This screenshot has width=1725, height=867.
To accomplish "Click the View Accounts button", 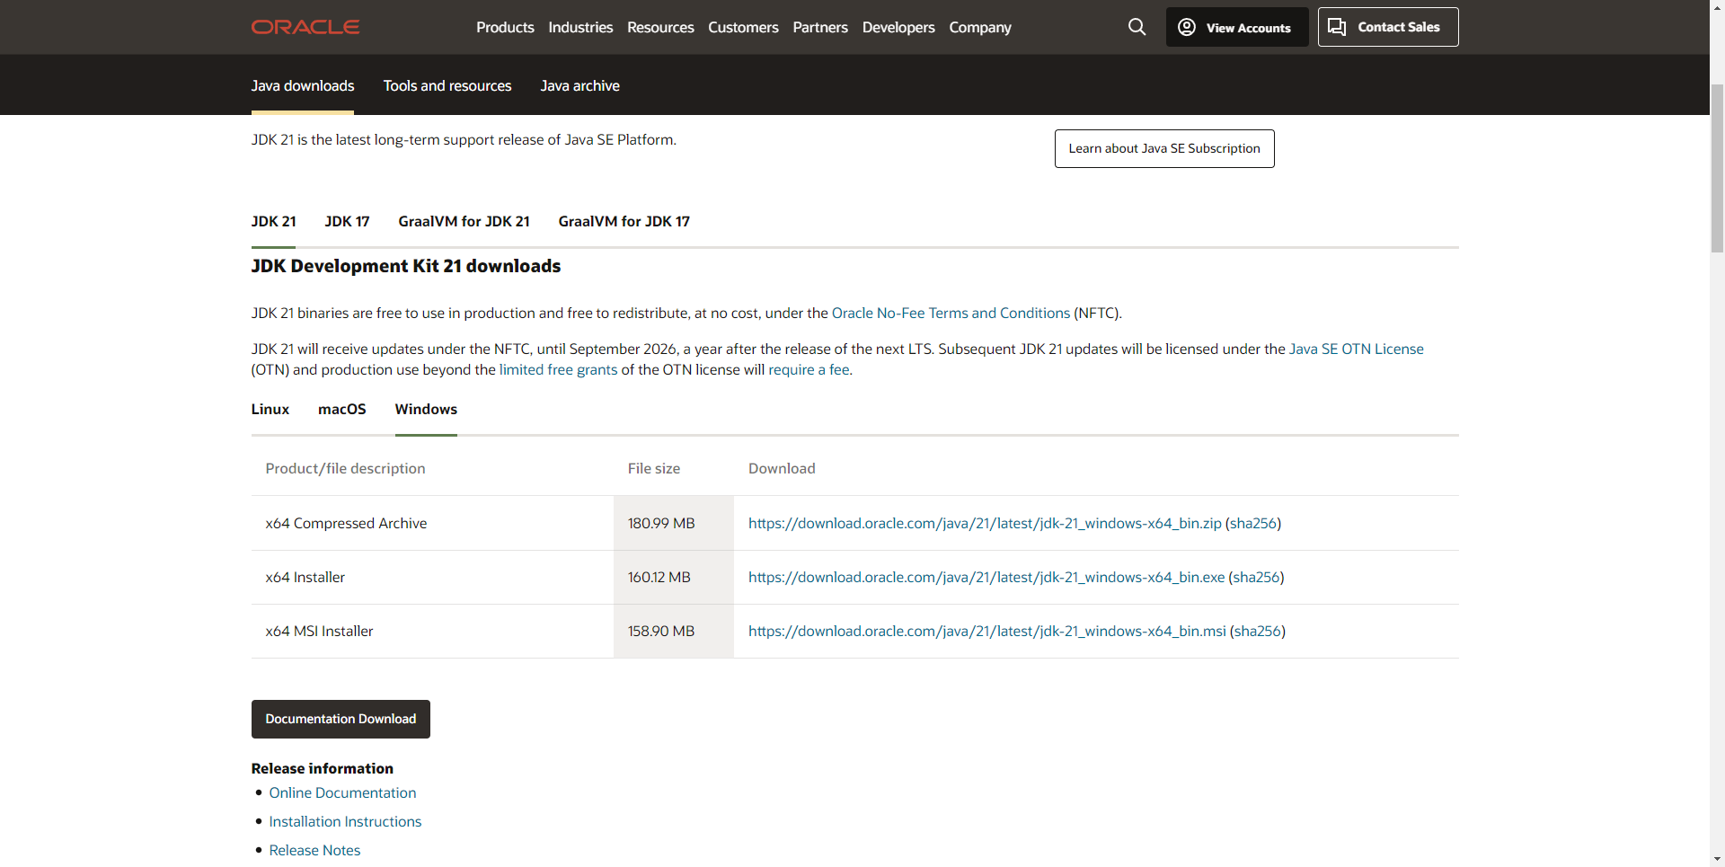I will pos(1236,27).
